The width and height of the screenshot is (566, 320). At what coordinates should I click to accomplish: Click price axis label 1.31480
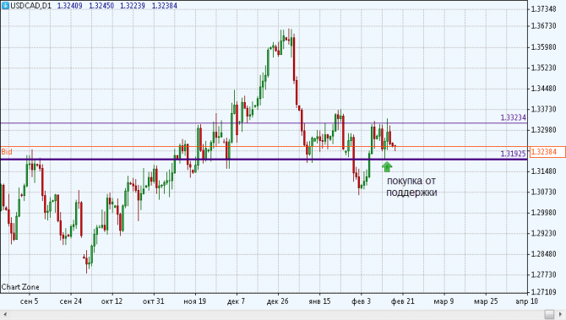pyautogui.click(x=544, y=171)
